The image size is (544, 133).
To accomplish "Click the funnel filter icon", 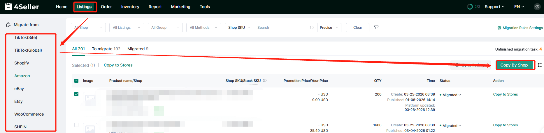I will (376, 28).
